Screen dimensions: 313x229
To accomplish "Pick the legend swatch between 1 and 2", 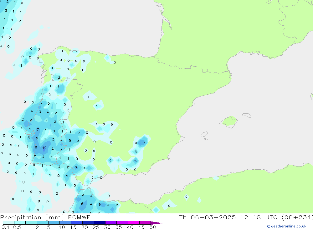I will coord(31,223).
